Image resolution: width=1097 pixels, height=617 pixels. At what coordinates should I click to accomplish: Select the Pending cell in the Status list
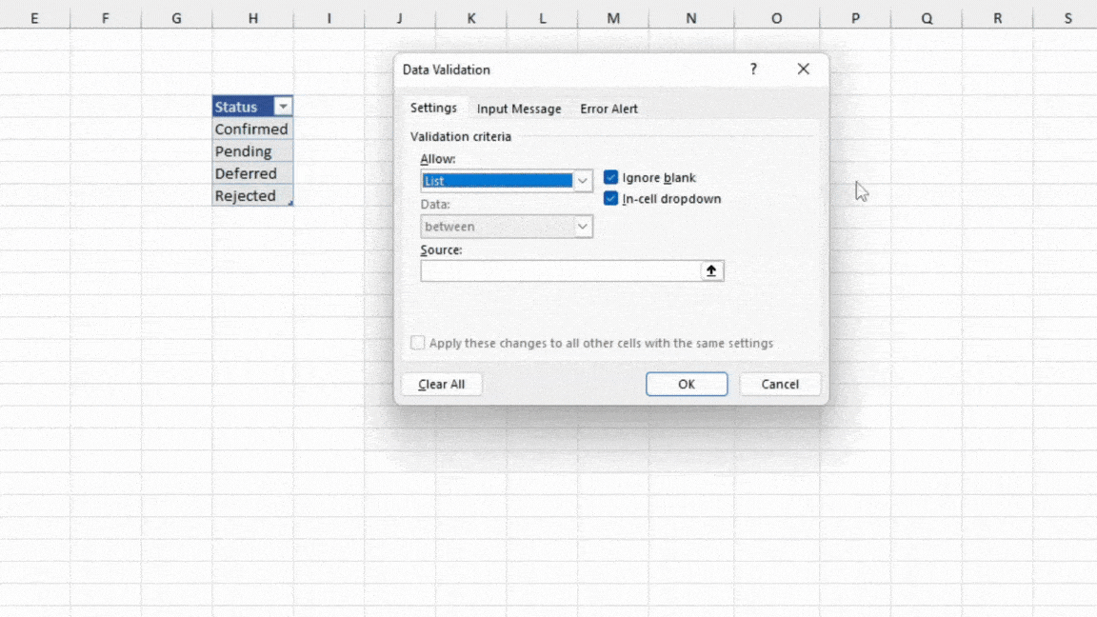(246, 150)
